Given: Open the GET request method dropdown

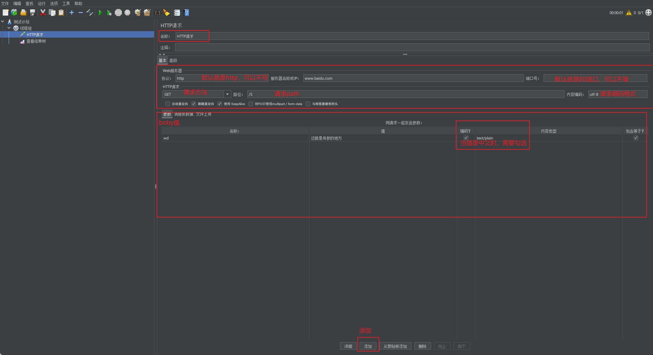Looking at the screenshot, I should click(x=227, y=94).
